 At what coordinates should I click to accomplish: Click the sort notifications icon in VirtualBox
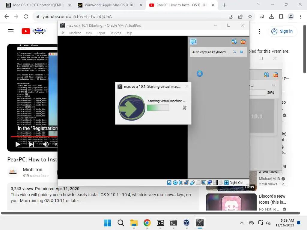coord(234,41)
